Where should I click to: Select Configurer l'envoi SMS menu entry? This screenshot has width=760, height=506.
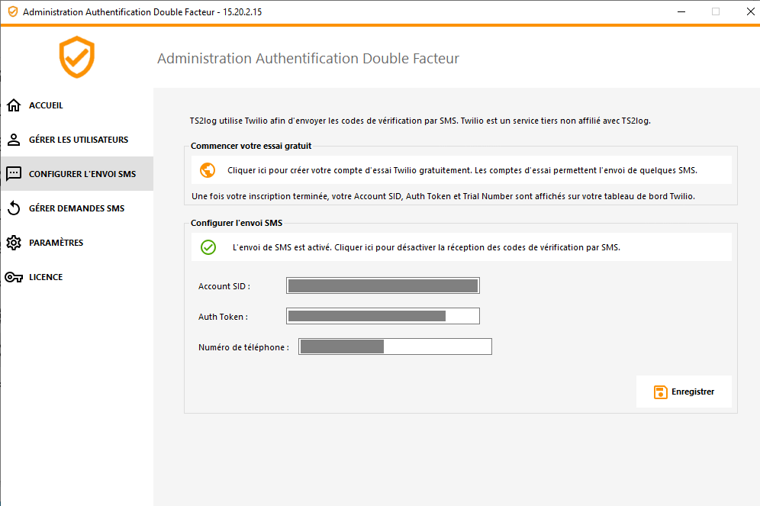(77, 173)
